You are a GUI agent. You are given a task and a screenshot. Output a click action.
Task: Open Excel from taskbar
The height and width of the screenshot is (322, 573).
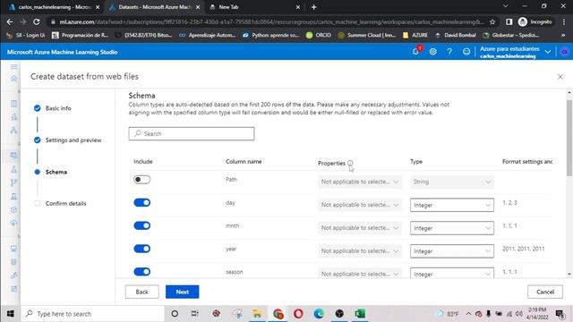[360, 314]
